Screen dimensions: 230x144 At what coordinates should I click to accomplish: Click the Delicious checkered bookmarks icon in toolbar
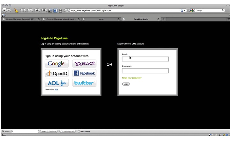pyautogui.click(x=50, y=11)
